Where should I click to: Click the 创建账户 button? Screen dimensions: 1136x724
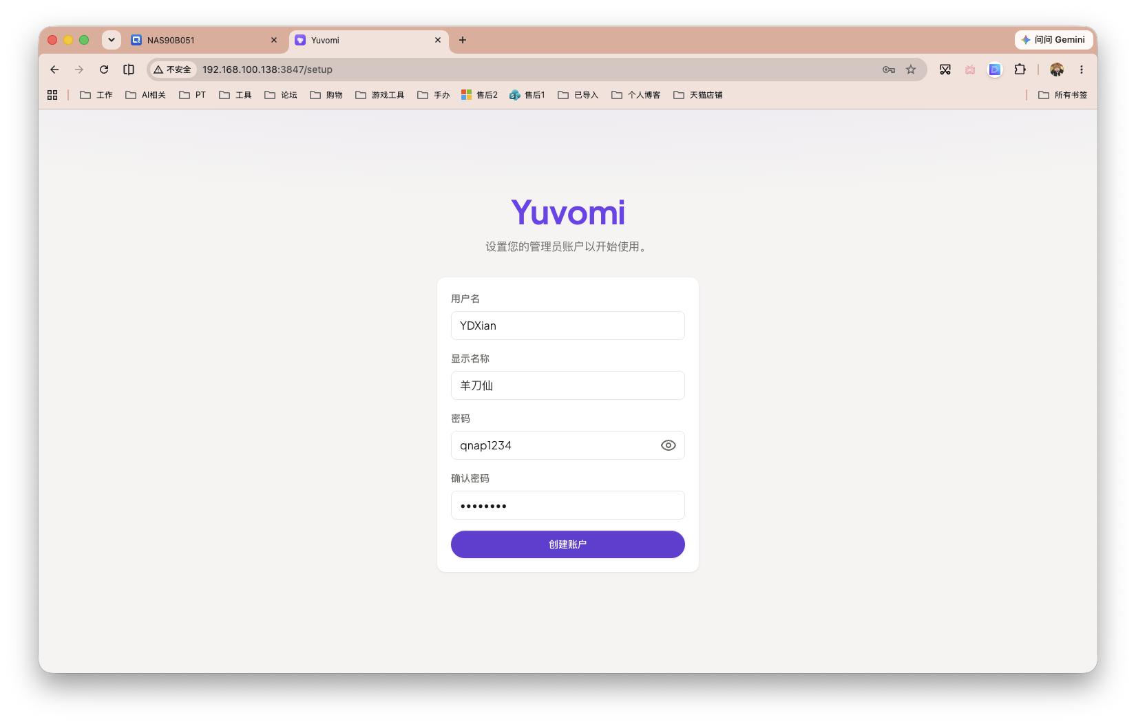567,544
